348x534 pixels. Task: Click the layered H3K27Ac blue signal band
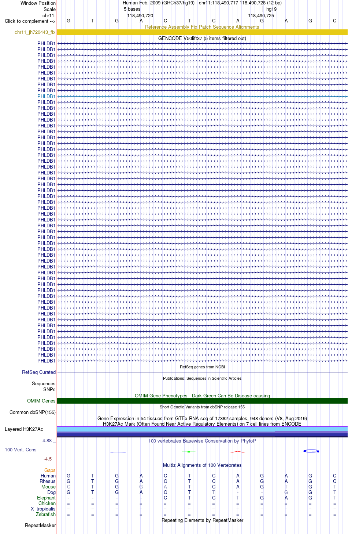click(x=202, y=432)
